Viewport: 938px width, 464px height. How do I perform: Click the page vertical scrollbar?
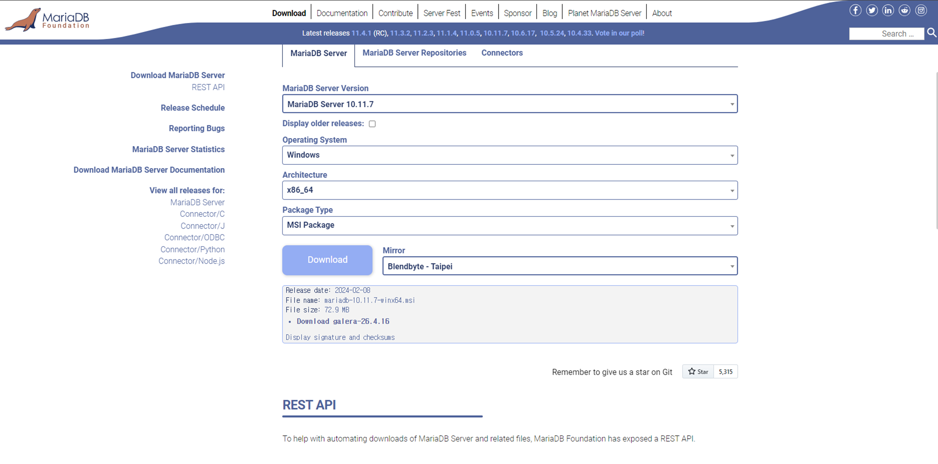pos(936,150)
